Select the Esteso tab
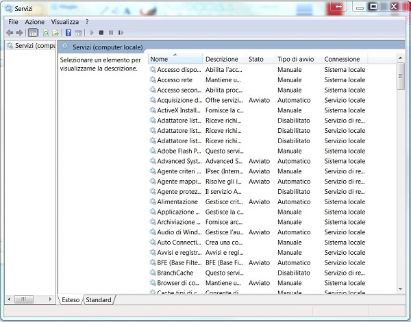Viewport: 411px width, 322px height. click(x=70, y=299)
